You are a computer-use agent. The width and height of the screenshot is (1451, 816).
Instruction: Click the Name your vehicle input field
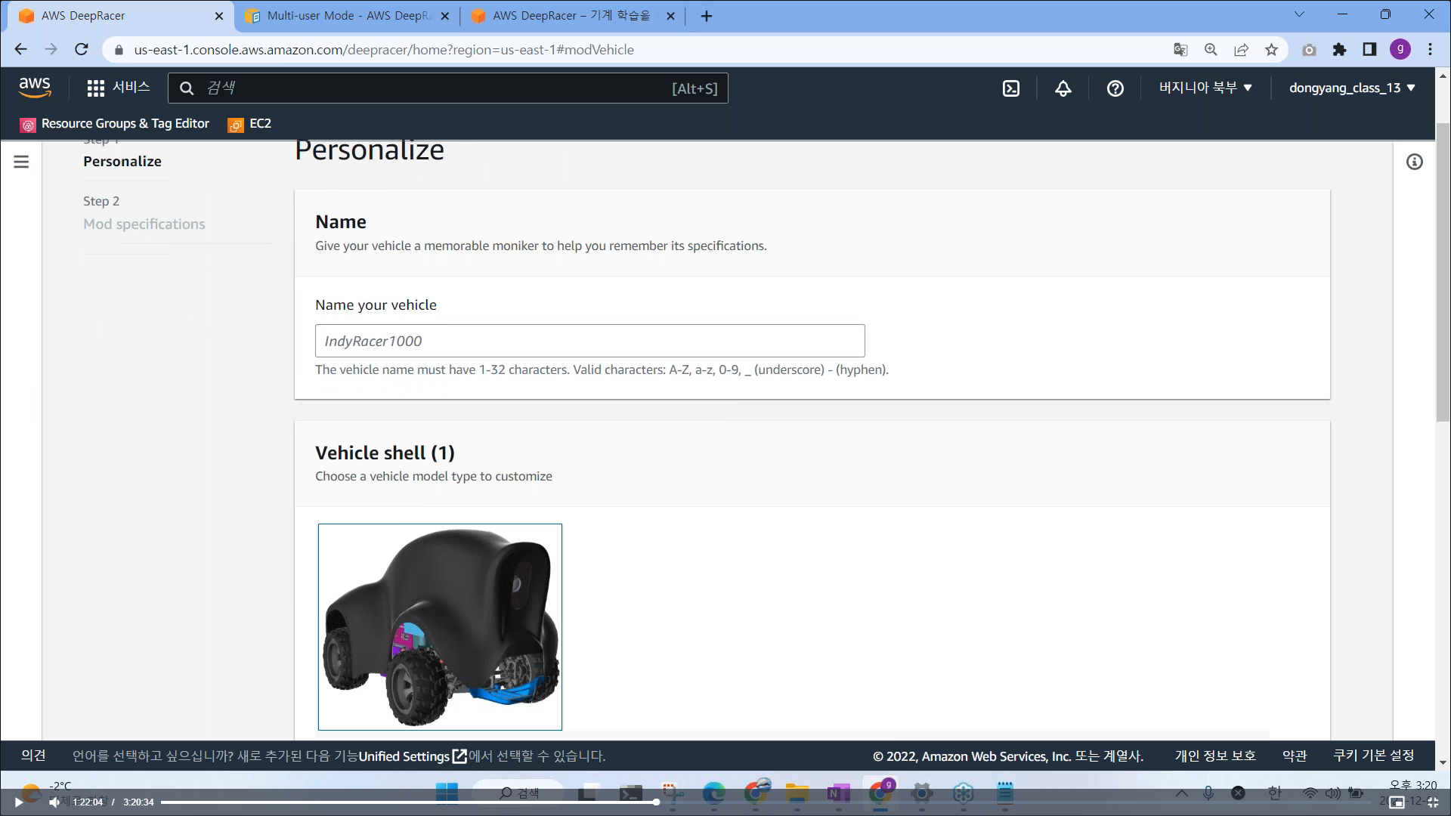pyautogui.click(x=589, y=341)
